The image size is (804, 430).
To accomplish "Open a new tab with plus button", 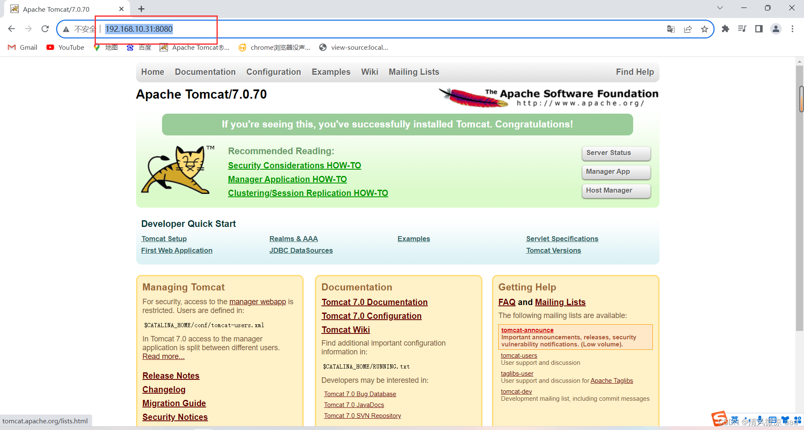I will click(x=141, y=9).
